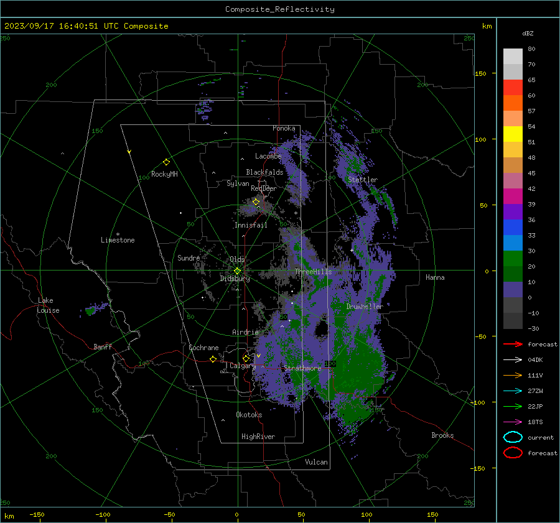Click the yellow diamond marker near RockyMH
This screenshot has width=560, height=523.
[166, 162]
